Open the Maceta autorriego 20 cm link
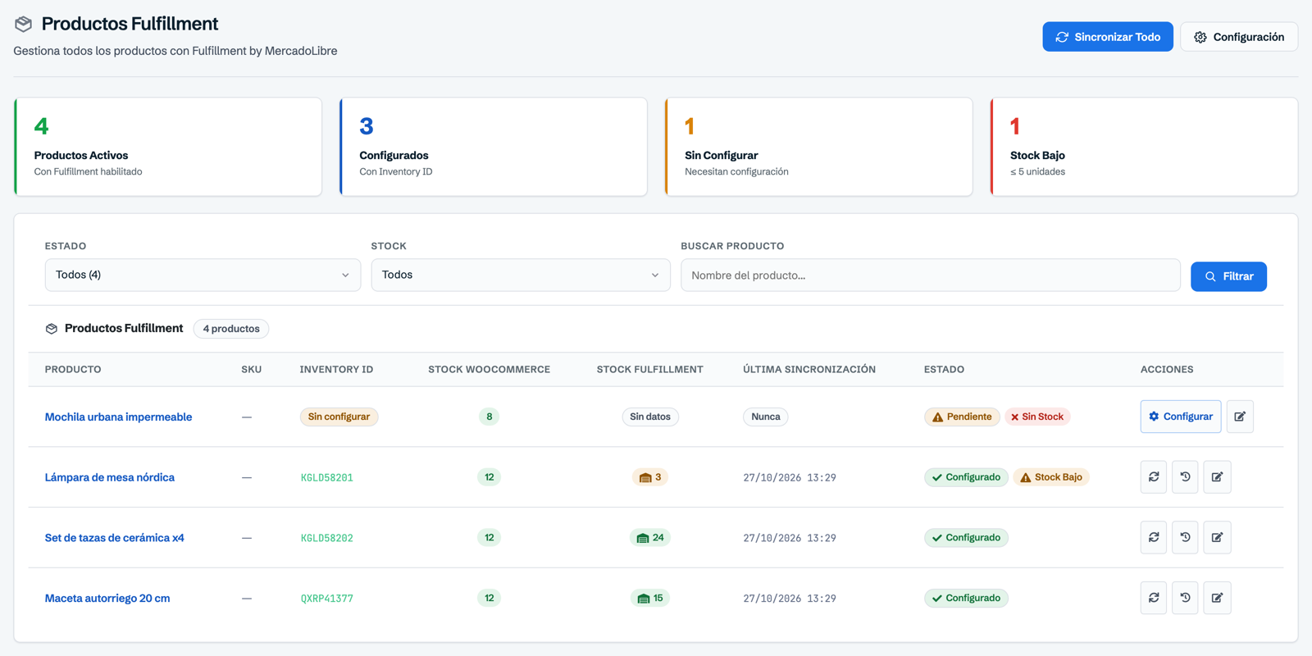The width and height of the screenshot is (1312, 656). click(107, 599)
